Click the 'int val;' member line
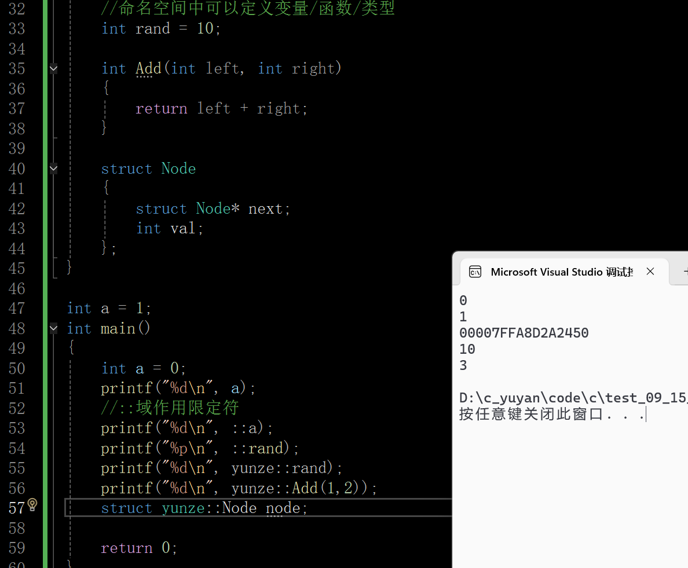The image size is (688, 568). (x=169, y=229)
